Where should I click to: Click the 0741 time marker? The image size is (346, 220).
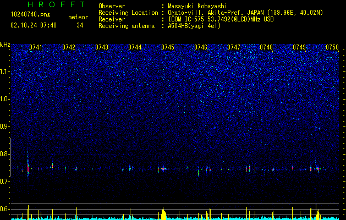(x=36, y=47)
